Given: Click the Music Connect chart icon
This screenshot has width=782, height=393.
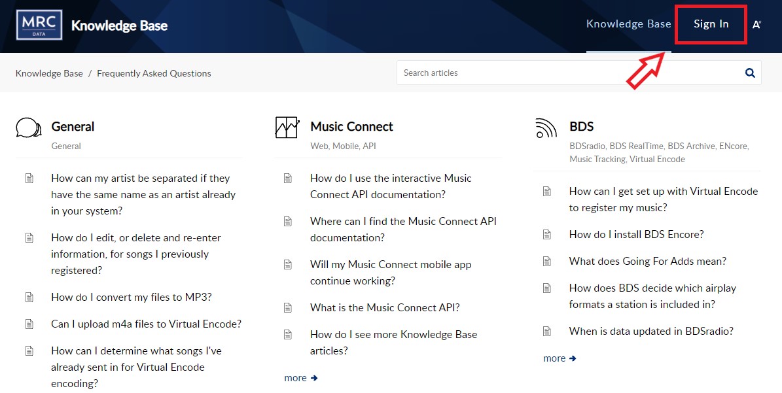Looking at the screenshot, I should click(x=287, y=128).
